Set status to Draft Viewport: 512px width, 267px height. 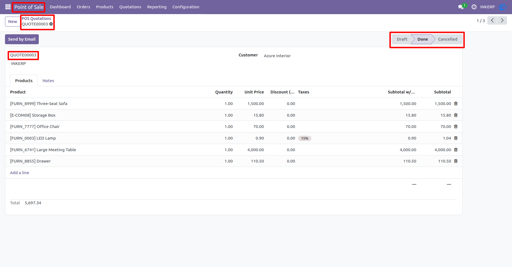402,39
